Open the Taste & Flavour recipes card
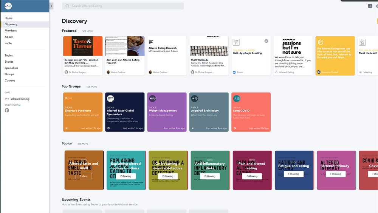The image size is (378, 213). tap(83, 56)
